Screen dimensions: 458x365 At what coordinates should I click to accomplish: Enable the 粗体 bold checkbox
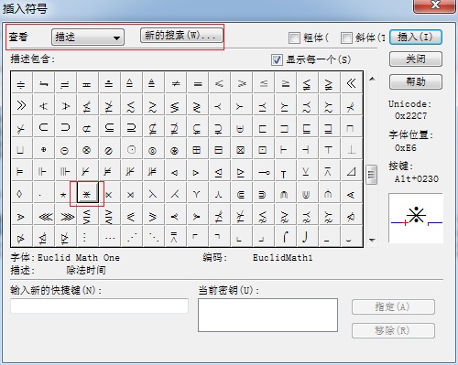[x=294, y=38]
